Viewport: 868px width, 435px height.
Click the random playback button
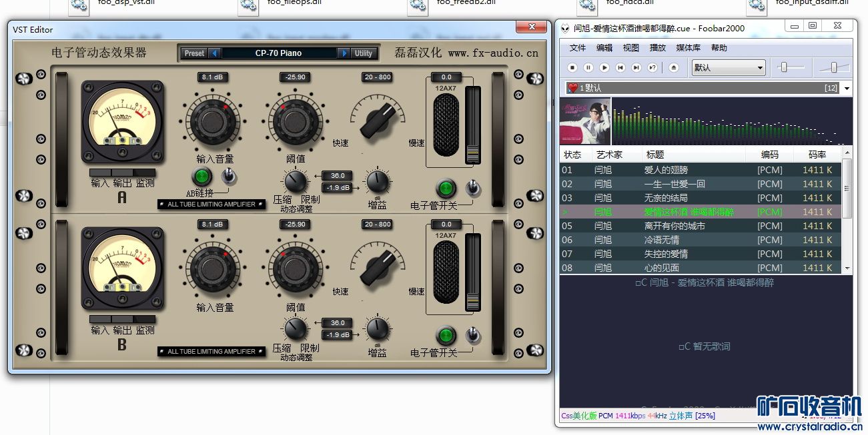[x=653, y=67]
